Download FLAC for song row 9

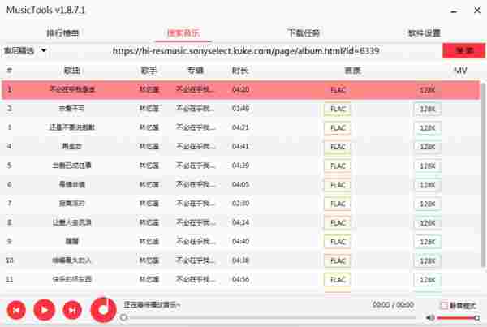(x=338, y=242)
